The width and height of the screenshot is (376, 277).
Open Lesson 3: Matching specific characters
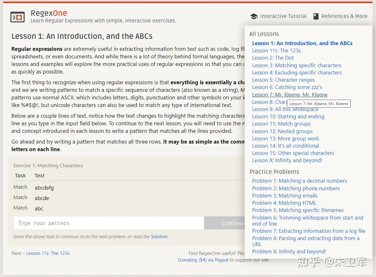(297, 65)
